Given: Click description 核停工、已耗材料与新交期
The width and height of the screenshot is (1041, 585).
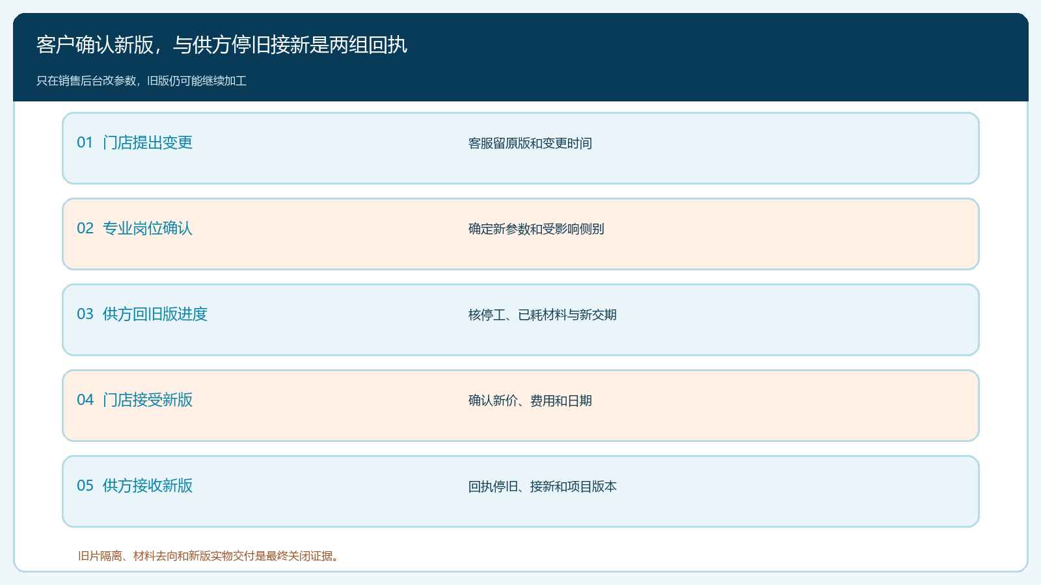Looking at the screenshot, I should tap(543, 315).
